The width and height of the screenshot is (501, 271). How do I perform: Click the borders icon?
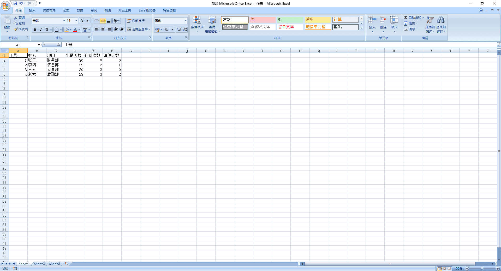[x=57, y=30]
